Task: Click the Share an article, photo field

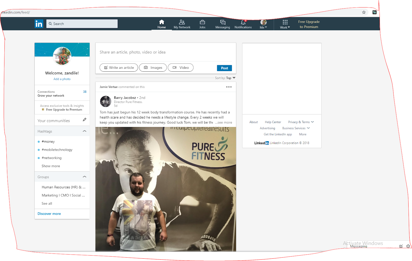Action: (x=166, y=52)
